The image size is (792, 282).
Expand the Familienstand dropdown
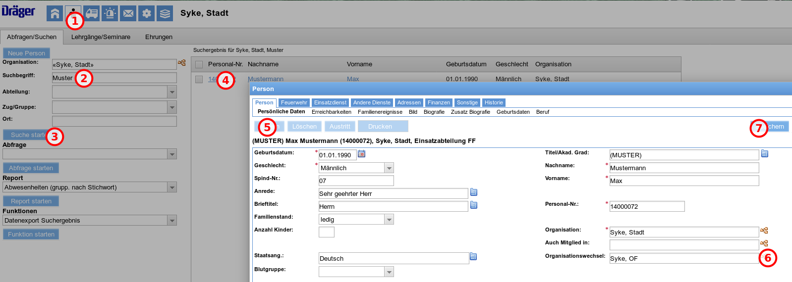[x=390, y=220]
